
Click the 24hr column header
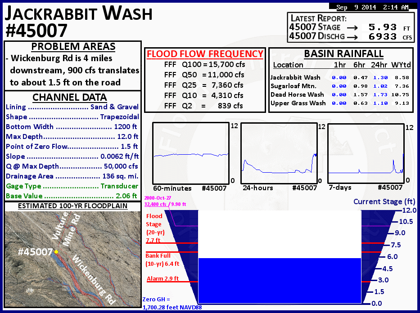[x=379, y=65]
